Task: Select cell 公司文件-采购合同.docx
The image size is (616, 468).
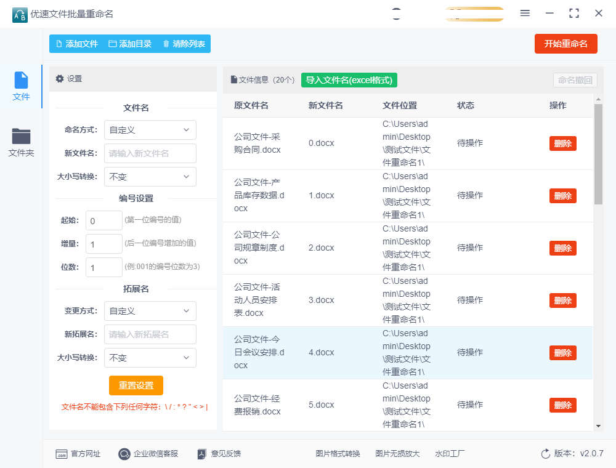Action: tap(257, 143)
